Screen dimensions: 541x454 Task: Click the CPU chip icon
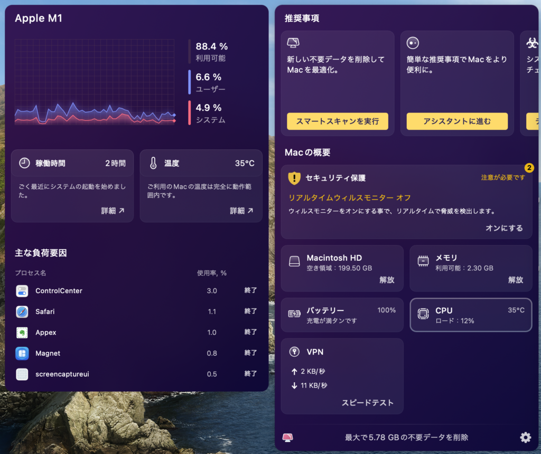pyautogui.click(x=423, y=314)
